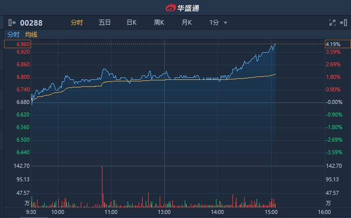Viewport: 351px width, 218px height.
Task: Click the 华盛通 logo icon
Action: [x=171, y=8]
